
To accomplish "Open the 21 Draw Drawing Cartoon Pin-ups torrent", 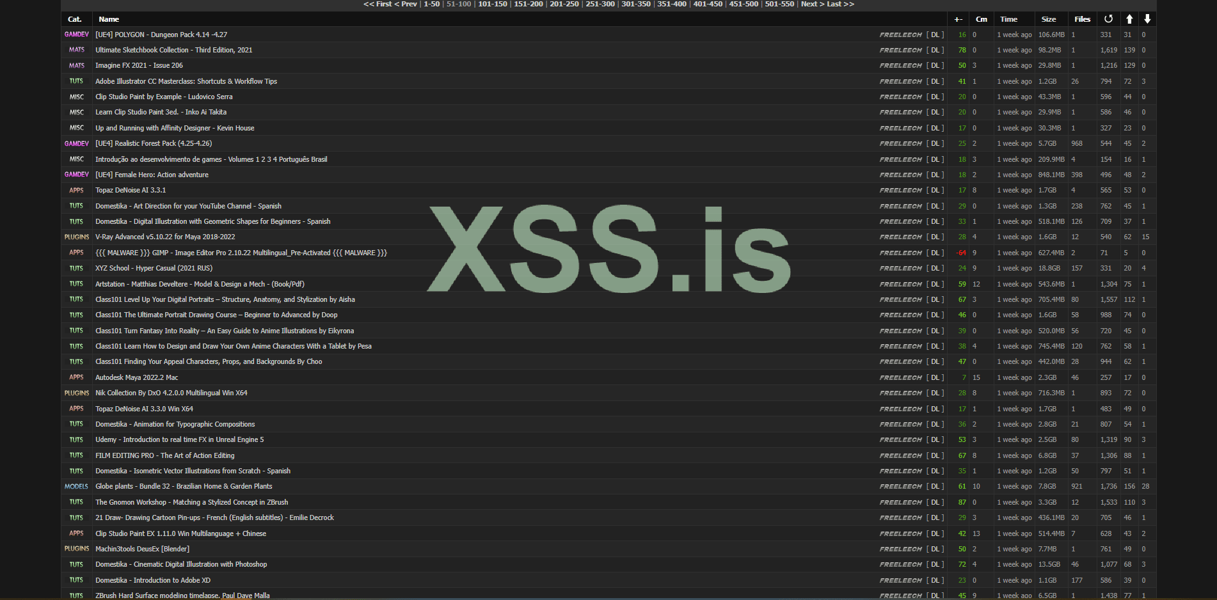I will tap(214, 517).
